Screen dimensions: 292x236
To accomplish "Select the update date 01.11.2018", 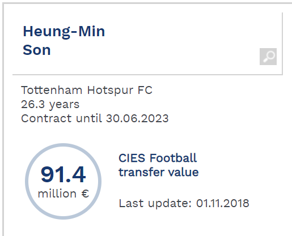I will tap(223, 203).
